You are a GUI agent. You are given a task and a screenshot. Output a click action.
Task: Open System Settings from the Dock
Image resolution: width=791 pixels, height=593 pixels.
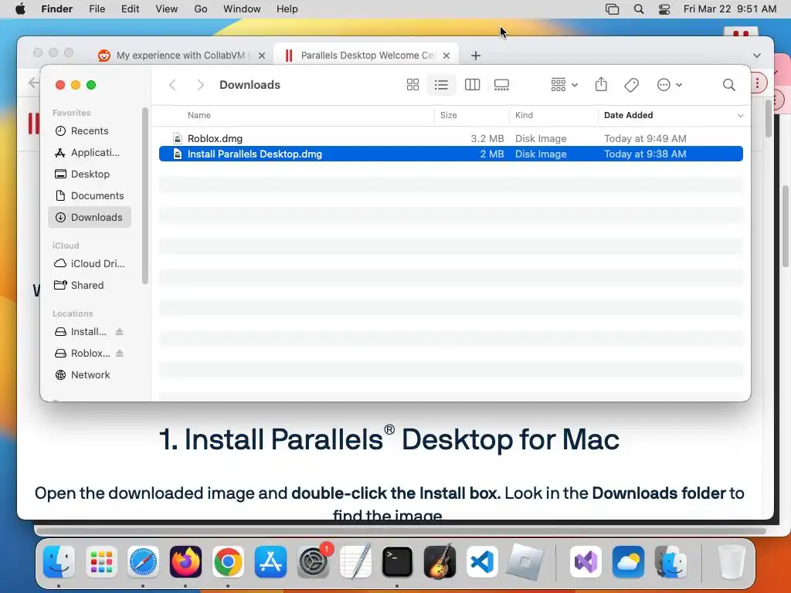click(x=314, y=562)
